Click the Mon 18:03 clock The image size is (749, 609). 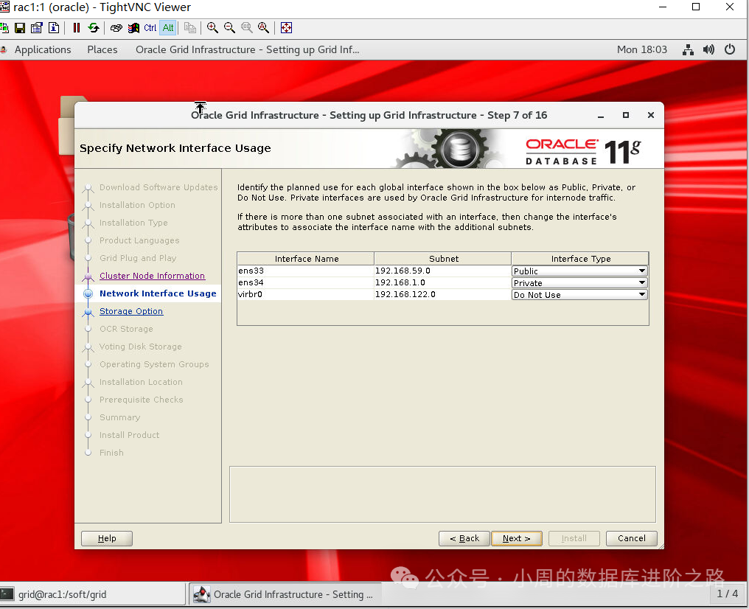[641, 49]
